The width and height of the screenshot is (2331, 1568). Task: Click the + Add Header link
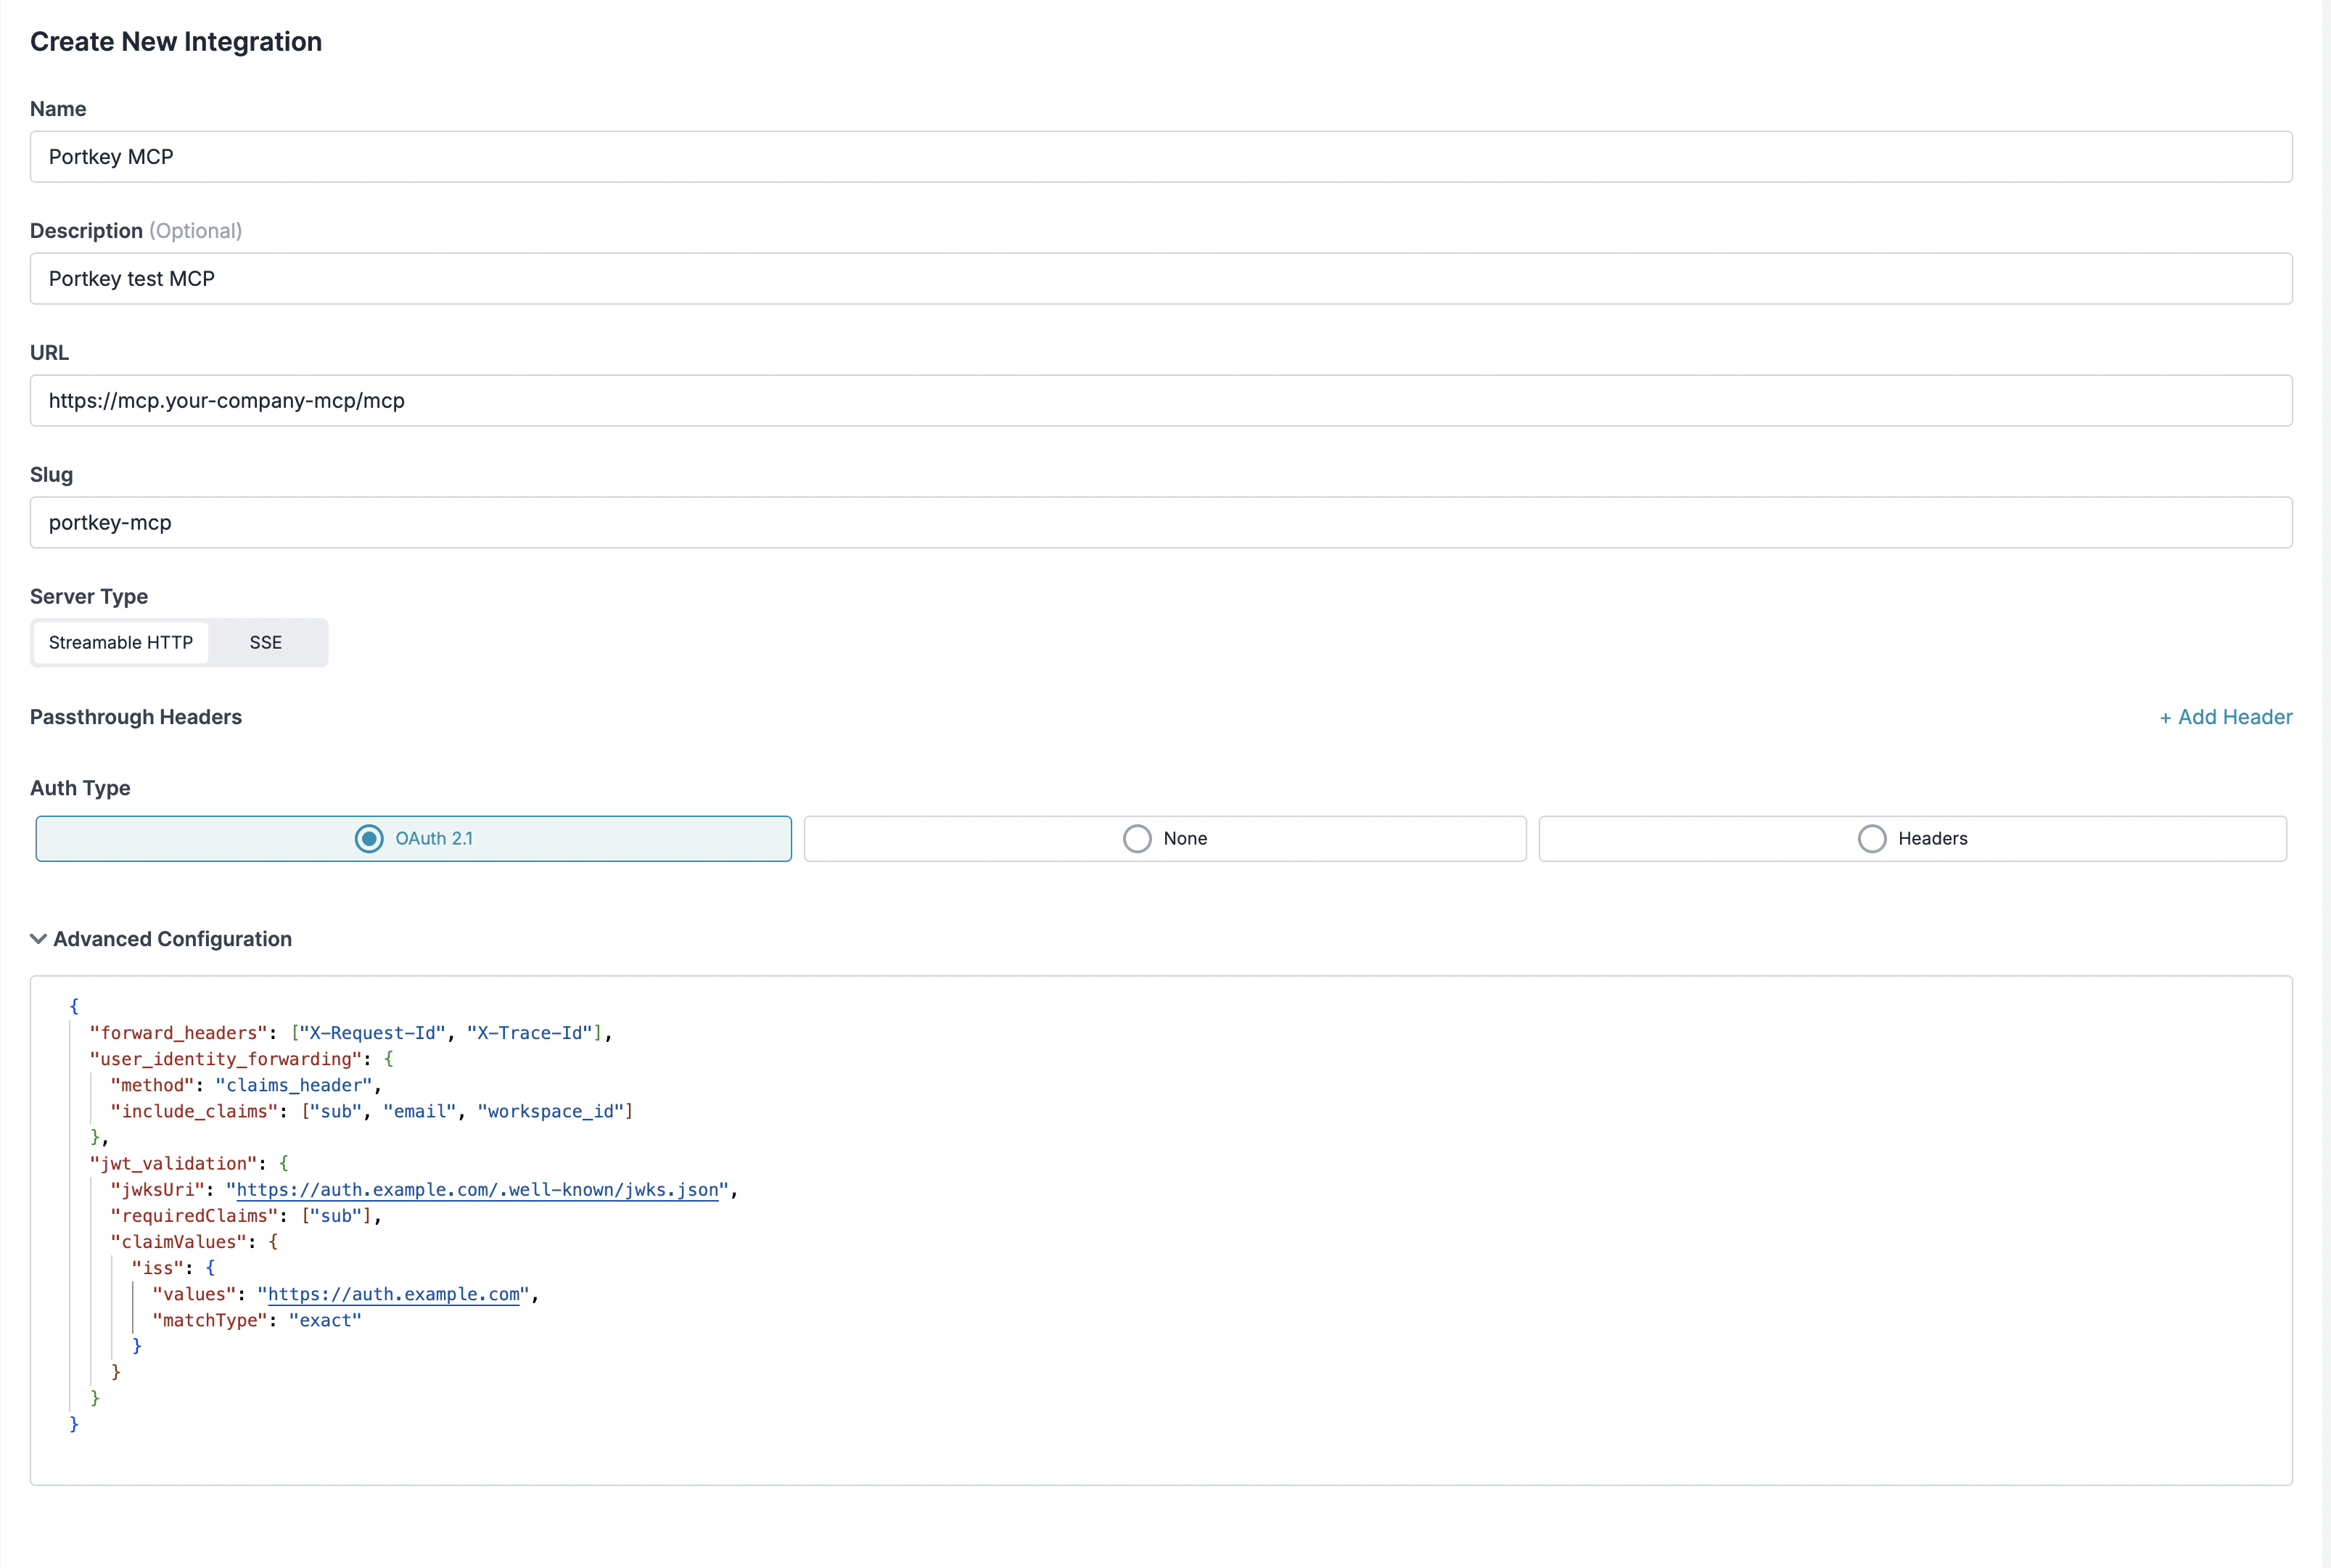pos(2224,716)
